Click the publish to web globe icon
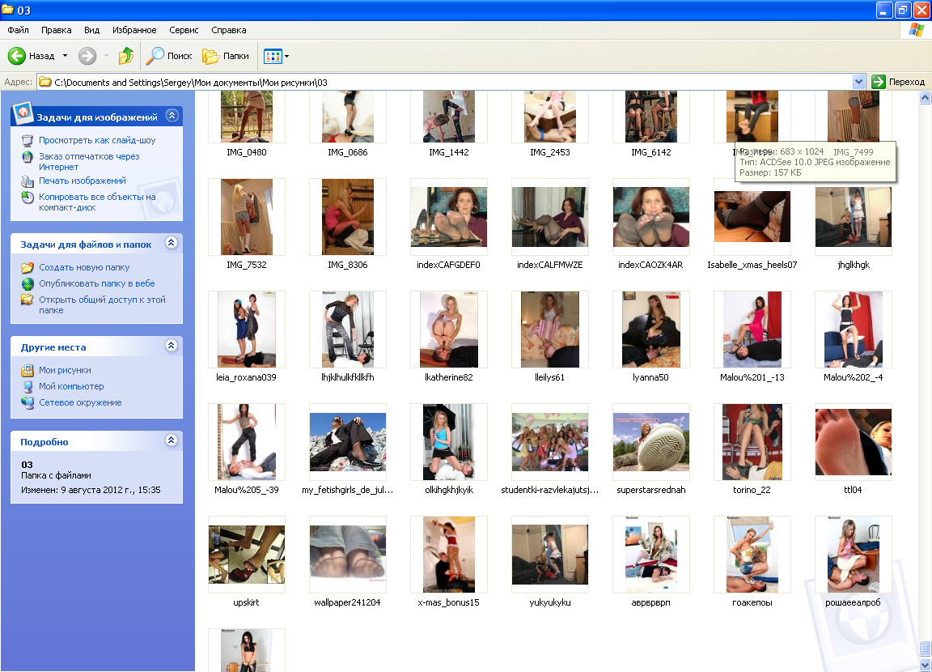The image size is (932, 672). point(28,283)
